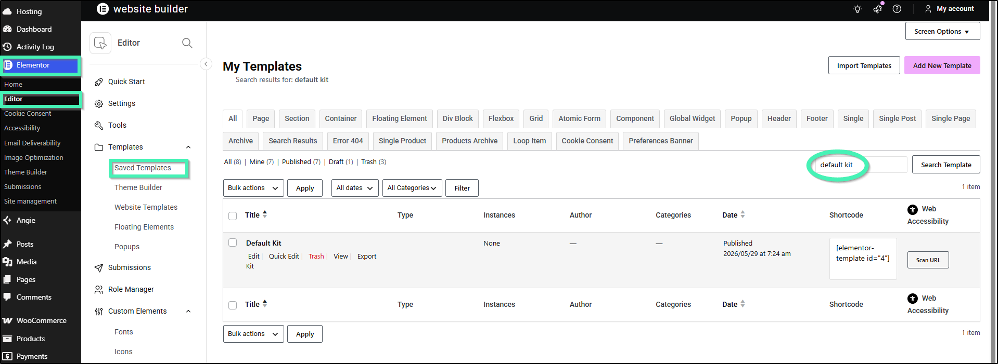The width and height of the screenshot is (998, 364).
Task: Click the Editor panel search magnifier
Action: point(187,43)
